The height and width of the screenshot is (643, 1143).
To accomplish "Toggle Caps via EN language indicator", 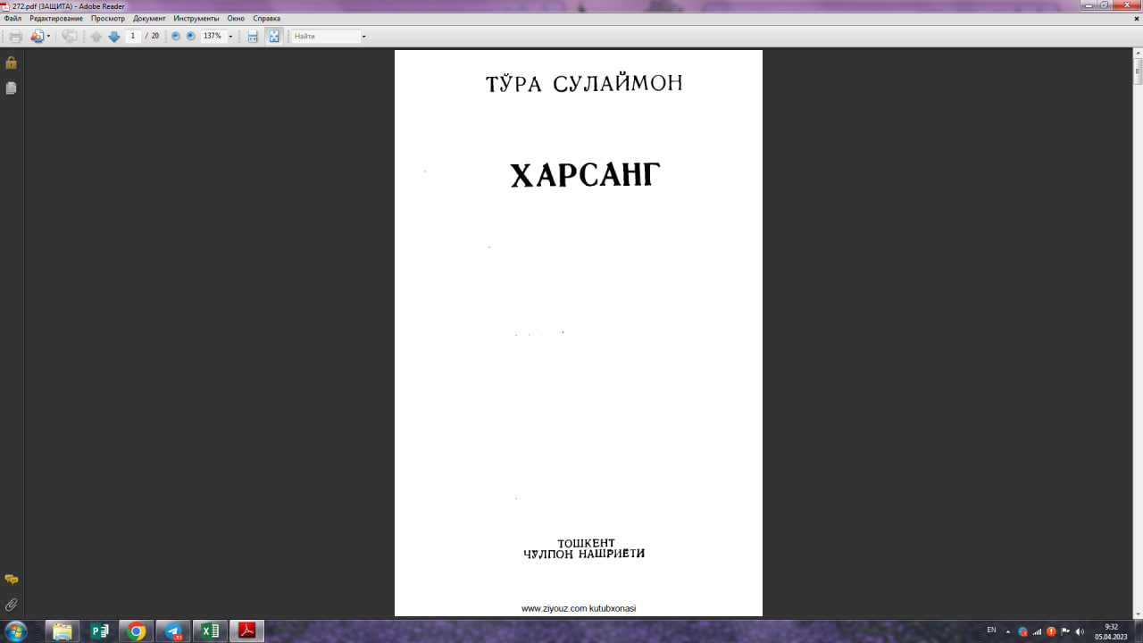I will point(991,631).
